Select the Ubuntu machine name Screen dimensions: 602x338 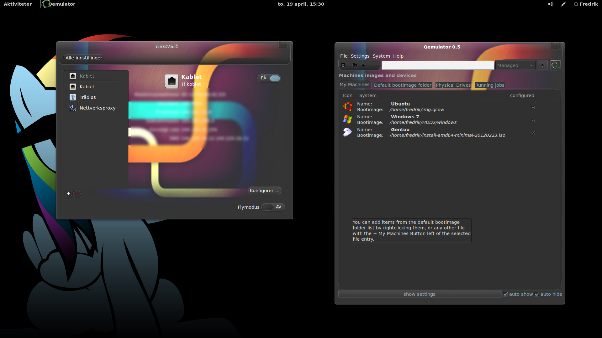(x=400, y=104)
